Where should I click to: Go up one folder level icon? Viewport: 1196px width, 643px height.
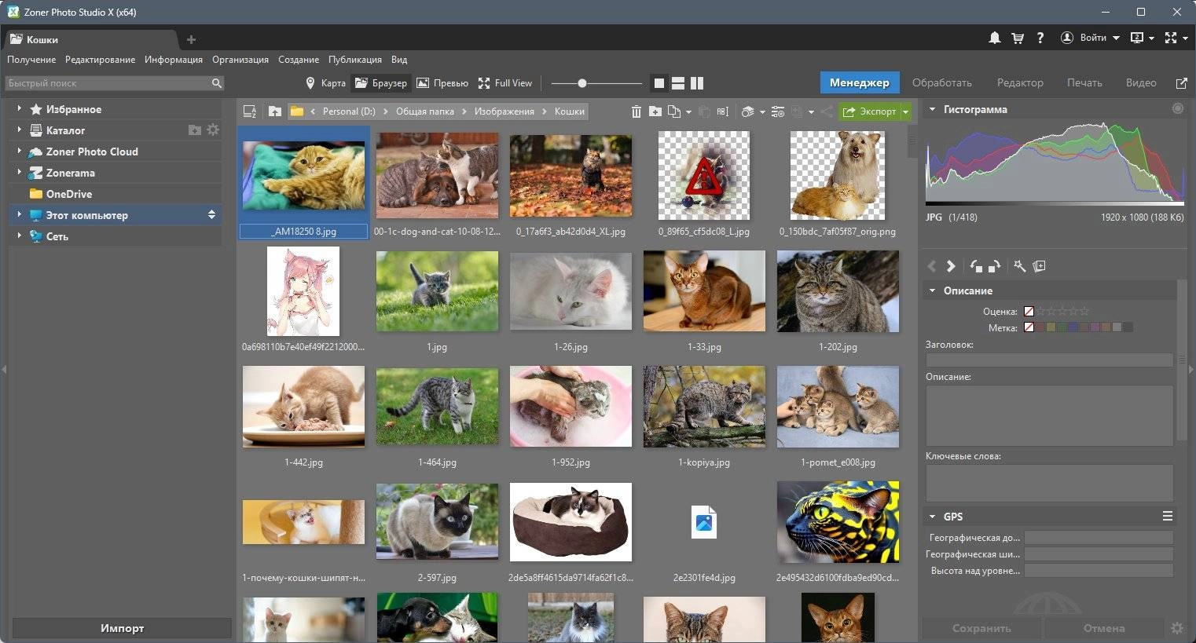click(274, 111)
